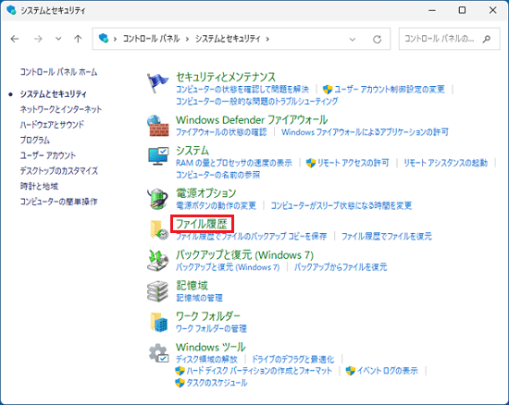Click the Control Panel icon in the address bar

[104, 38]
